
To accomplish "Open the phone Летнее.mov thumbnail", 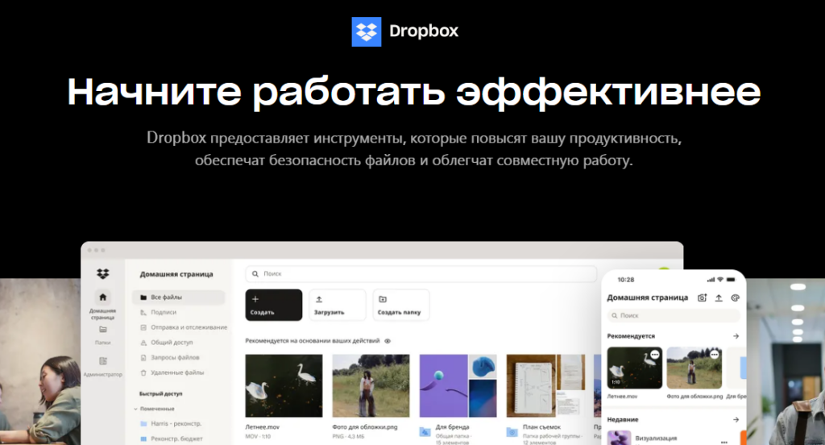I will coord(635,368).
